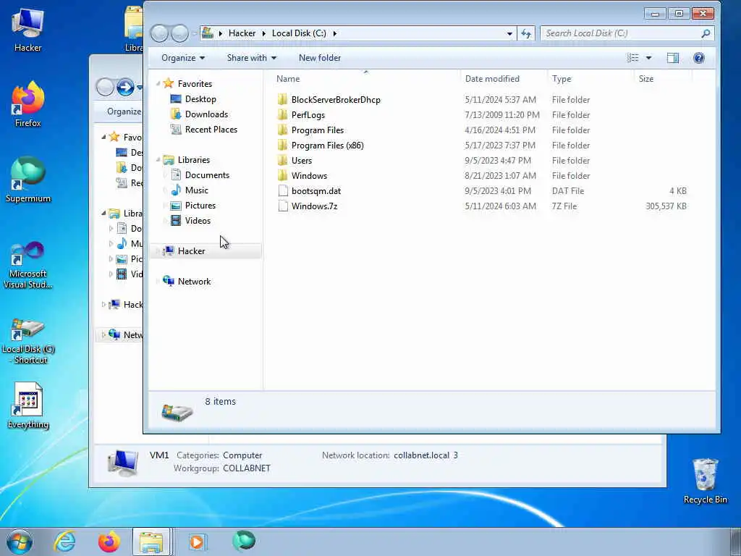Image resolution: width=741 pixels, height=556 pixels.
Task: Open Firefox from the taskbar
Action: 109,542
